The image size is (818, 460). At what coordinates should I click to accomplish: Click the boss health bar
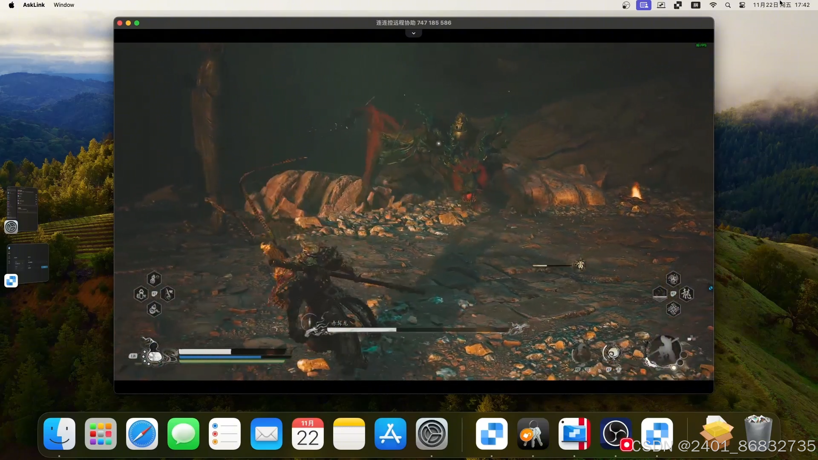point(418,330)
